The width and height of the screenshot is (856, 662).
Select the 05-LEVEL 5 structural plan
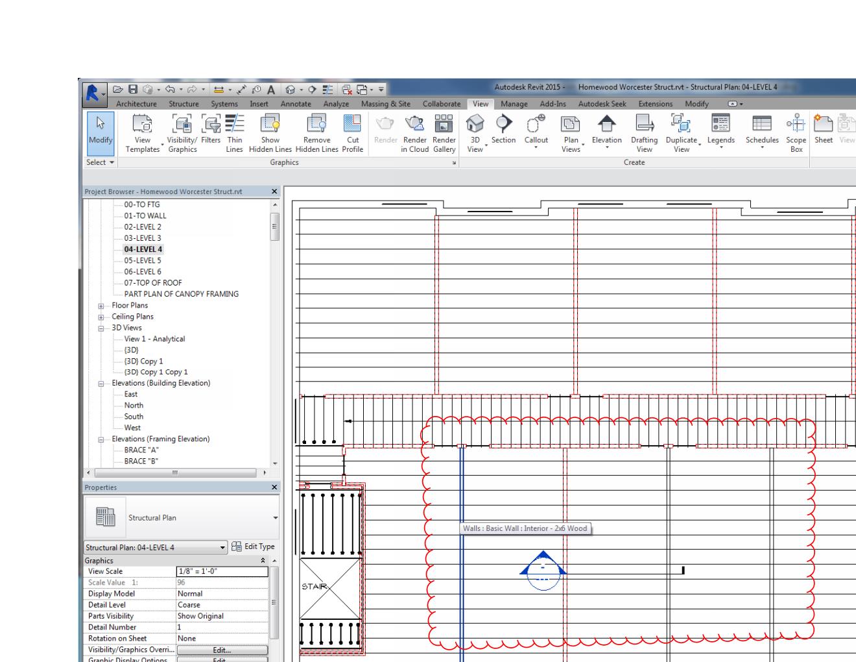pos(144,260)
